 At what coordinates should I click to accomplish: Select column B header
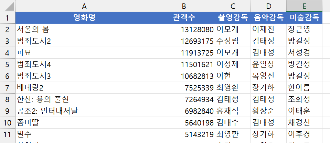(184, 6)
